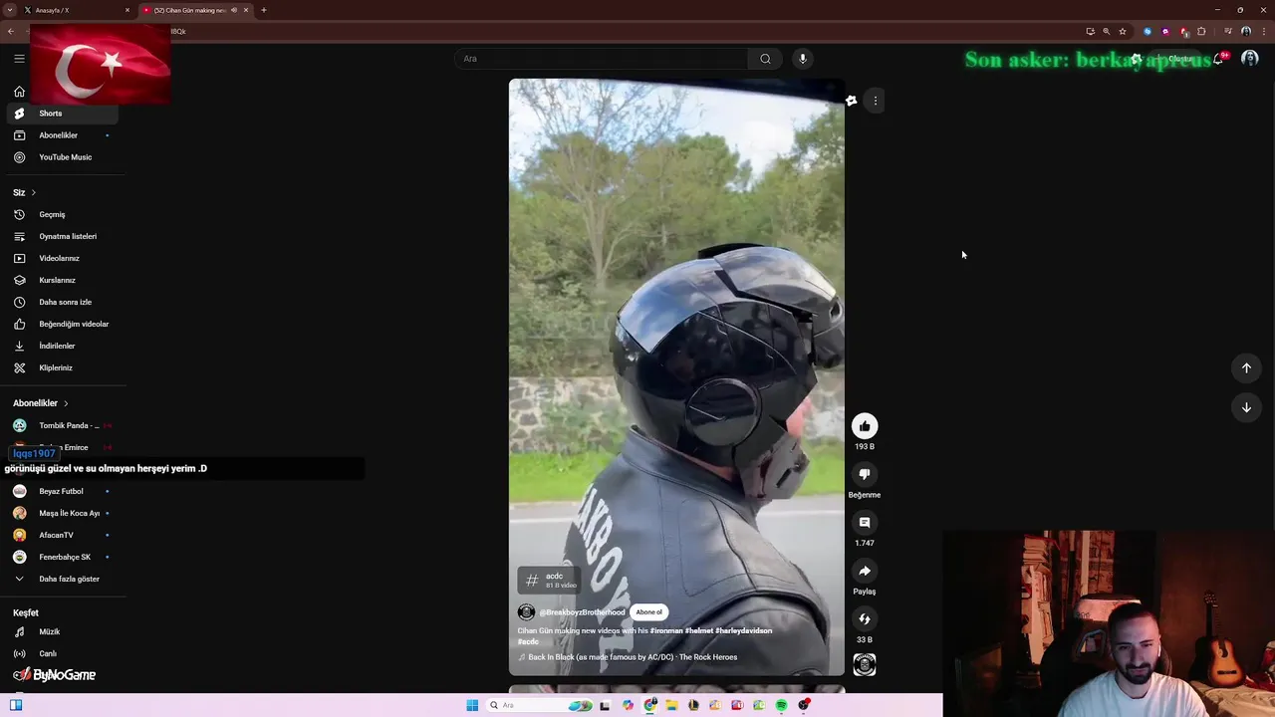Viewport: 1275px width, 717px height.
Task: Open Beğendiğim videolar list
Action: 63,324
